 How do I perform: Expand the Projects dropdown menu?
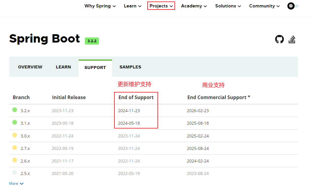click(161, 6)
